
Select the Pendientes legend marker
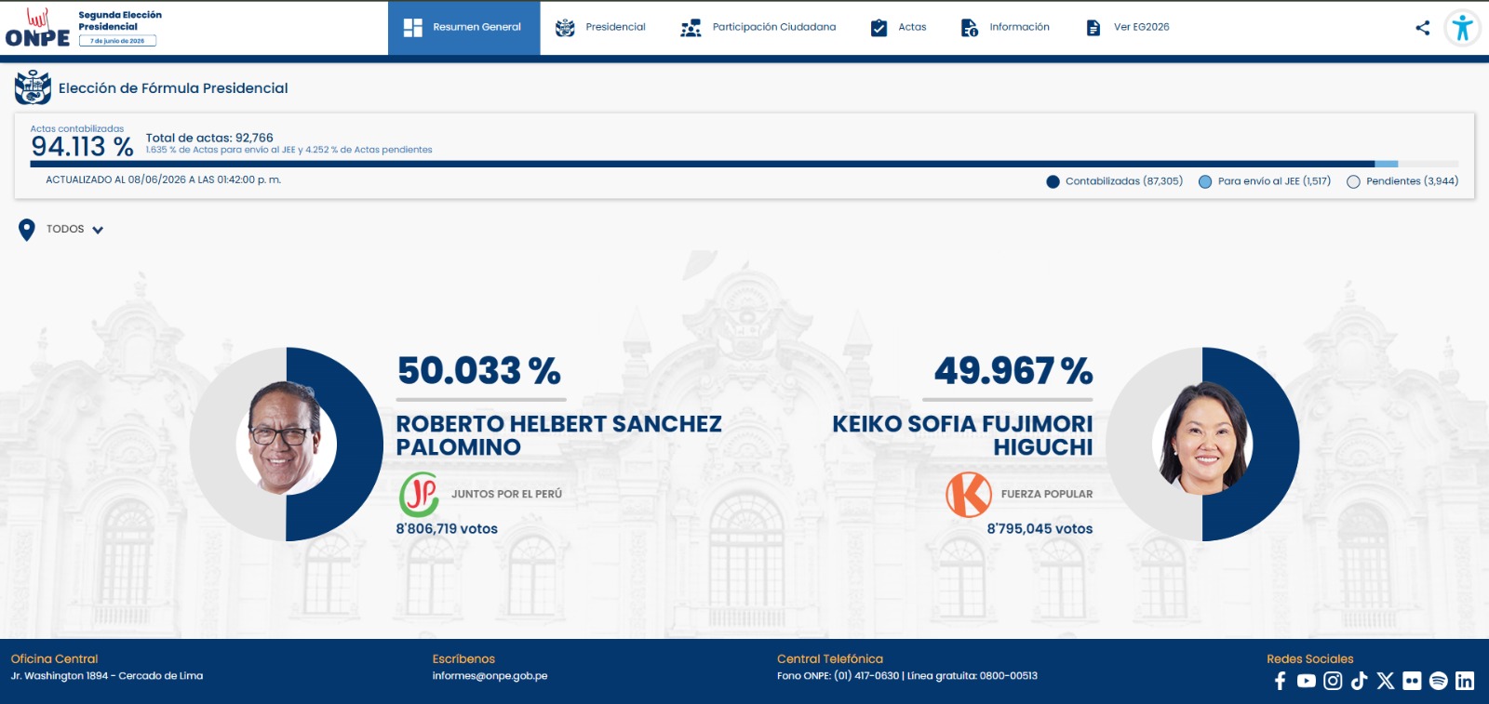click(1353, 182)
